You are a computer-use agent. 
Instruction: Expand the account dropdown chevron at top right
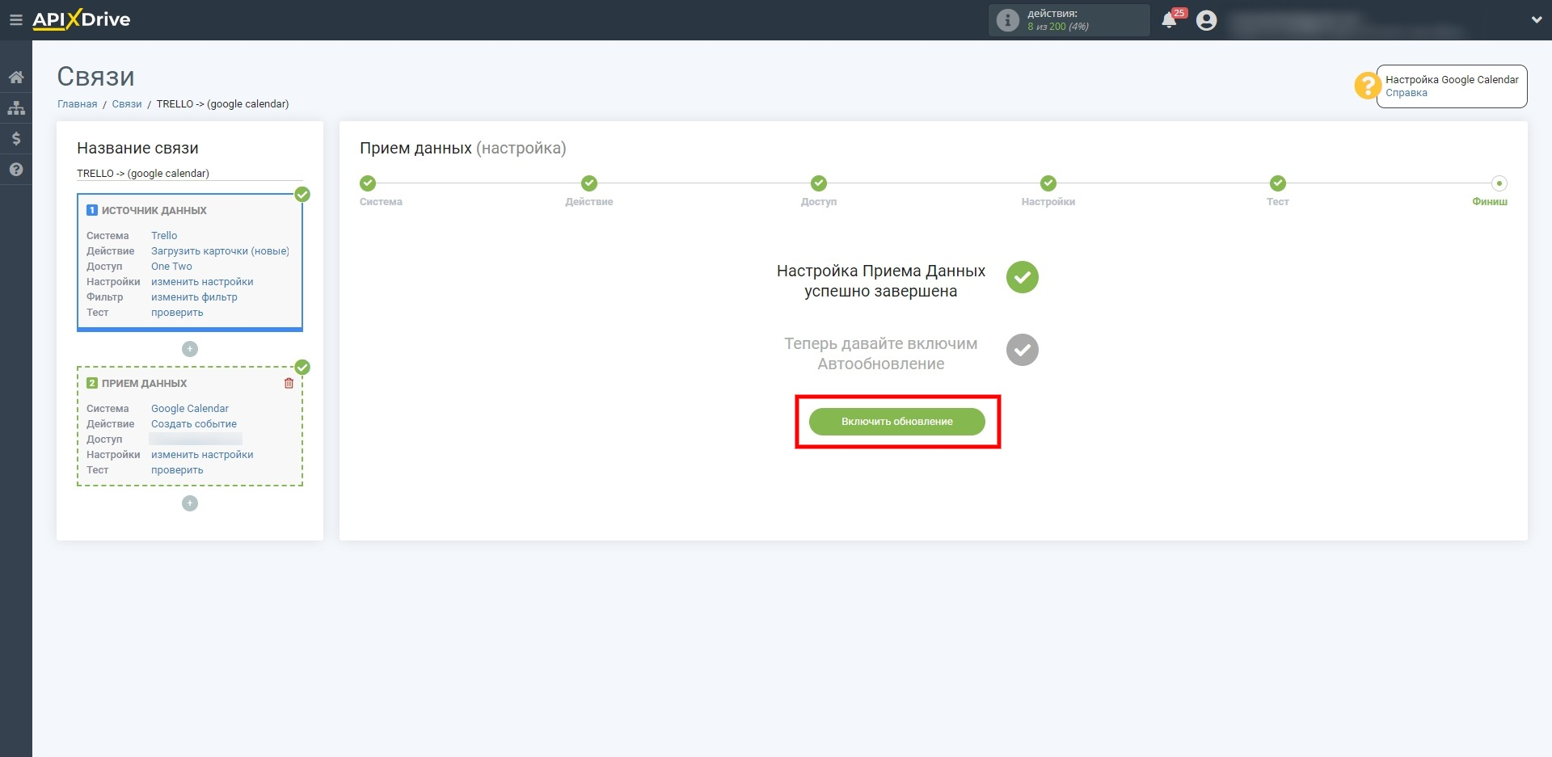point(1536,20)
